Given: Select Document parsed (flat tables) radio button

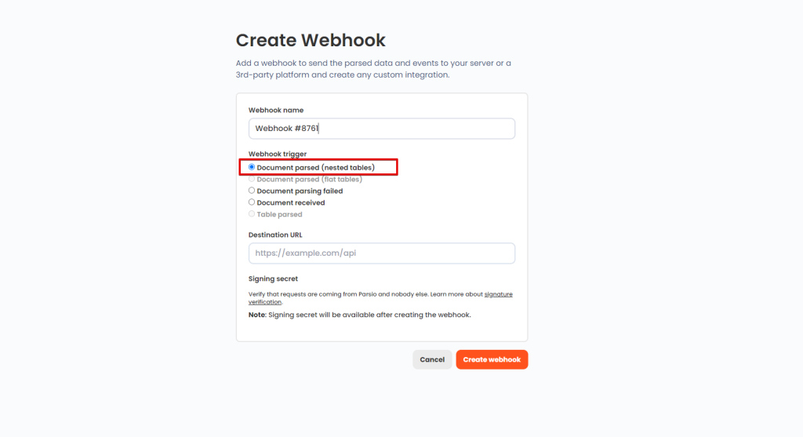Looking at the screenshot, I should point(252,179).
